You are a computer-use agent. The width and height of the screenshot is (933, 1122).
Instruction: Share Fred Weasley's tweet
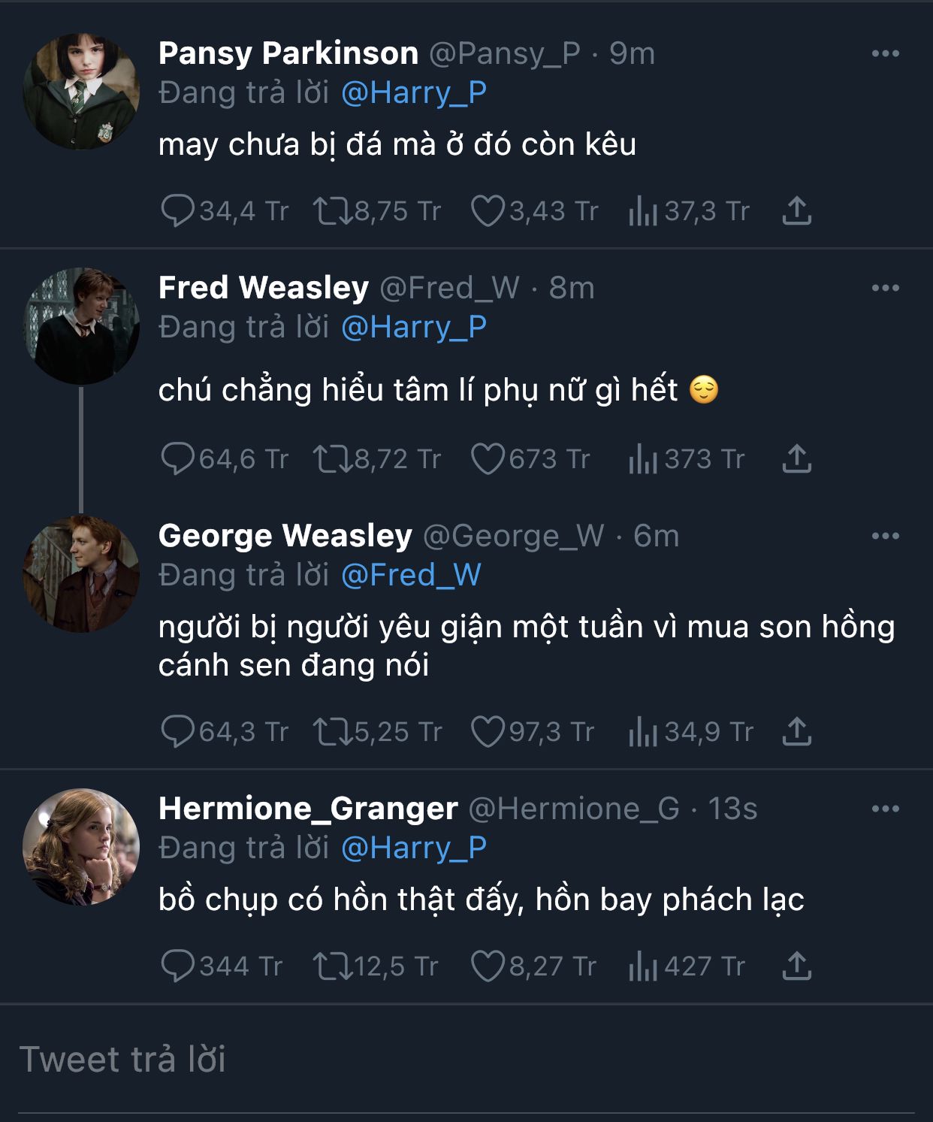click(x=797, y=459)
